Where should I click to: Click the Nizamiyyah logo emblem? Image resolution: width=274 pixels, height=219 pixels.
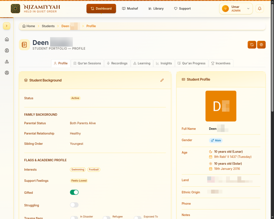[x=15, y=8]
